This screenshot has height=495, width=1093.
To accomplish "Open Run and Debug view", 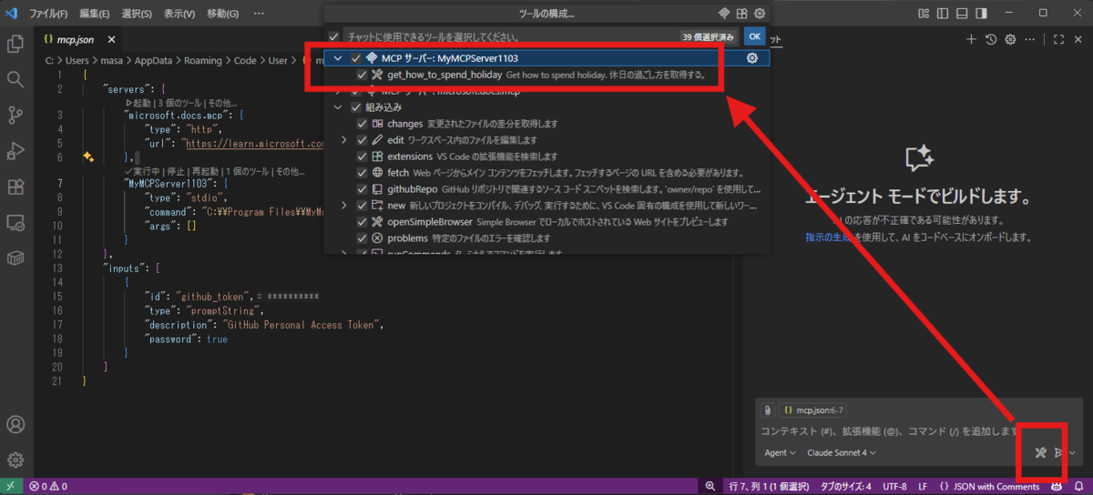I will (15, 150).
